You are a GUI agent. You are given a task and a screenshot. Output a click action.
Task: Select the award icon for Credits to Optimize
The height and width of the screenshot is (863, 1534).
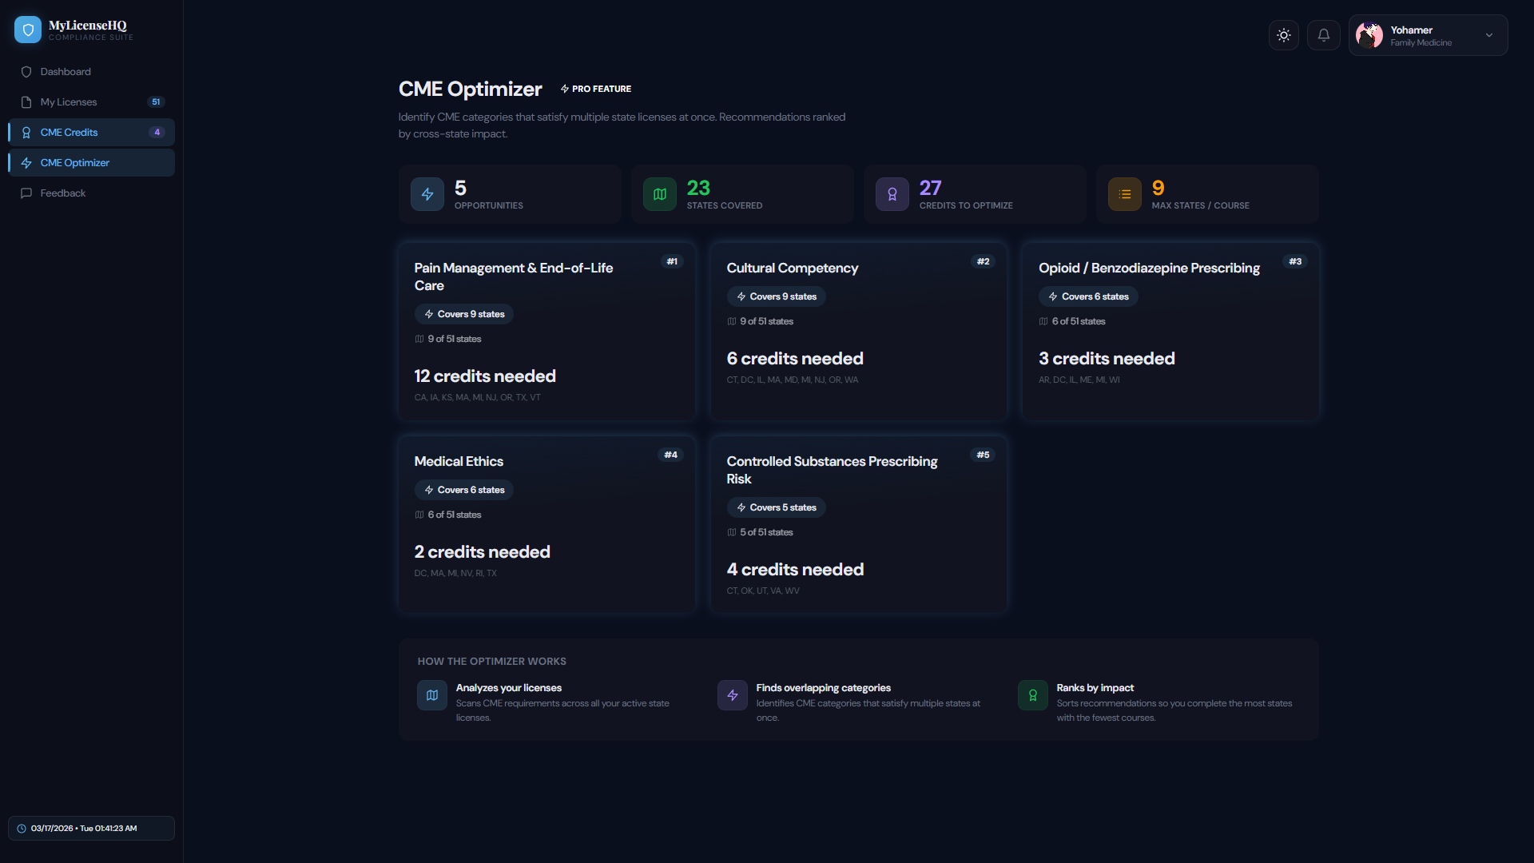[x=892, y=193]
